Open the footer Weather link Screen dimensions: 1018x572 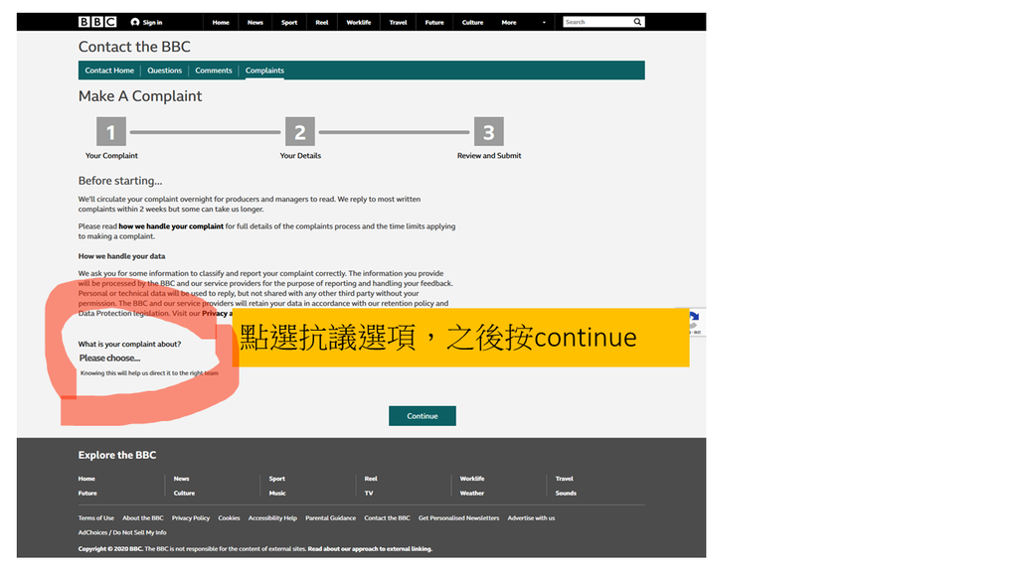(472, 493)
